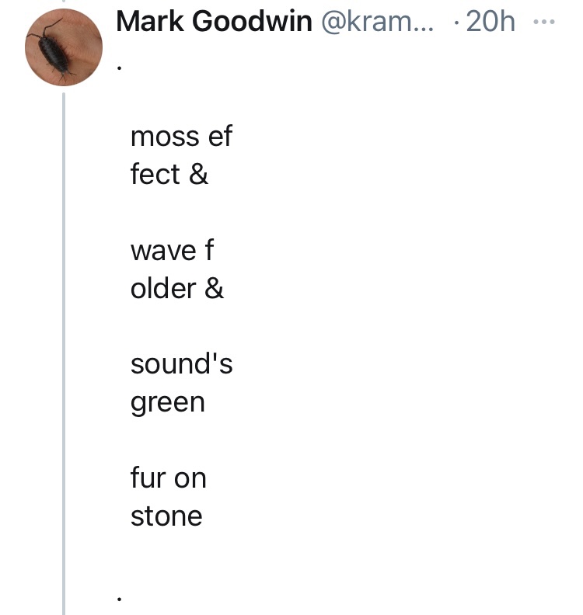Click the "sound's" line of the poem
583x615 pixels.
coord(181,364)
